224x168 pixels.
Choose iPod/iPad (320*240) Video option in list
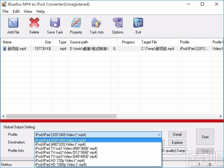[x=98, y=140]
